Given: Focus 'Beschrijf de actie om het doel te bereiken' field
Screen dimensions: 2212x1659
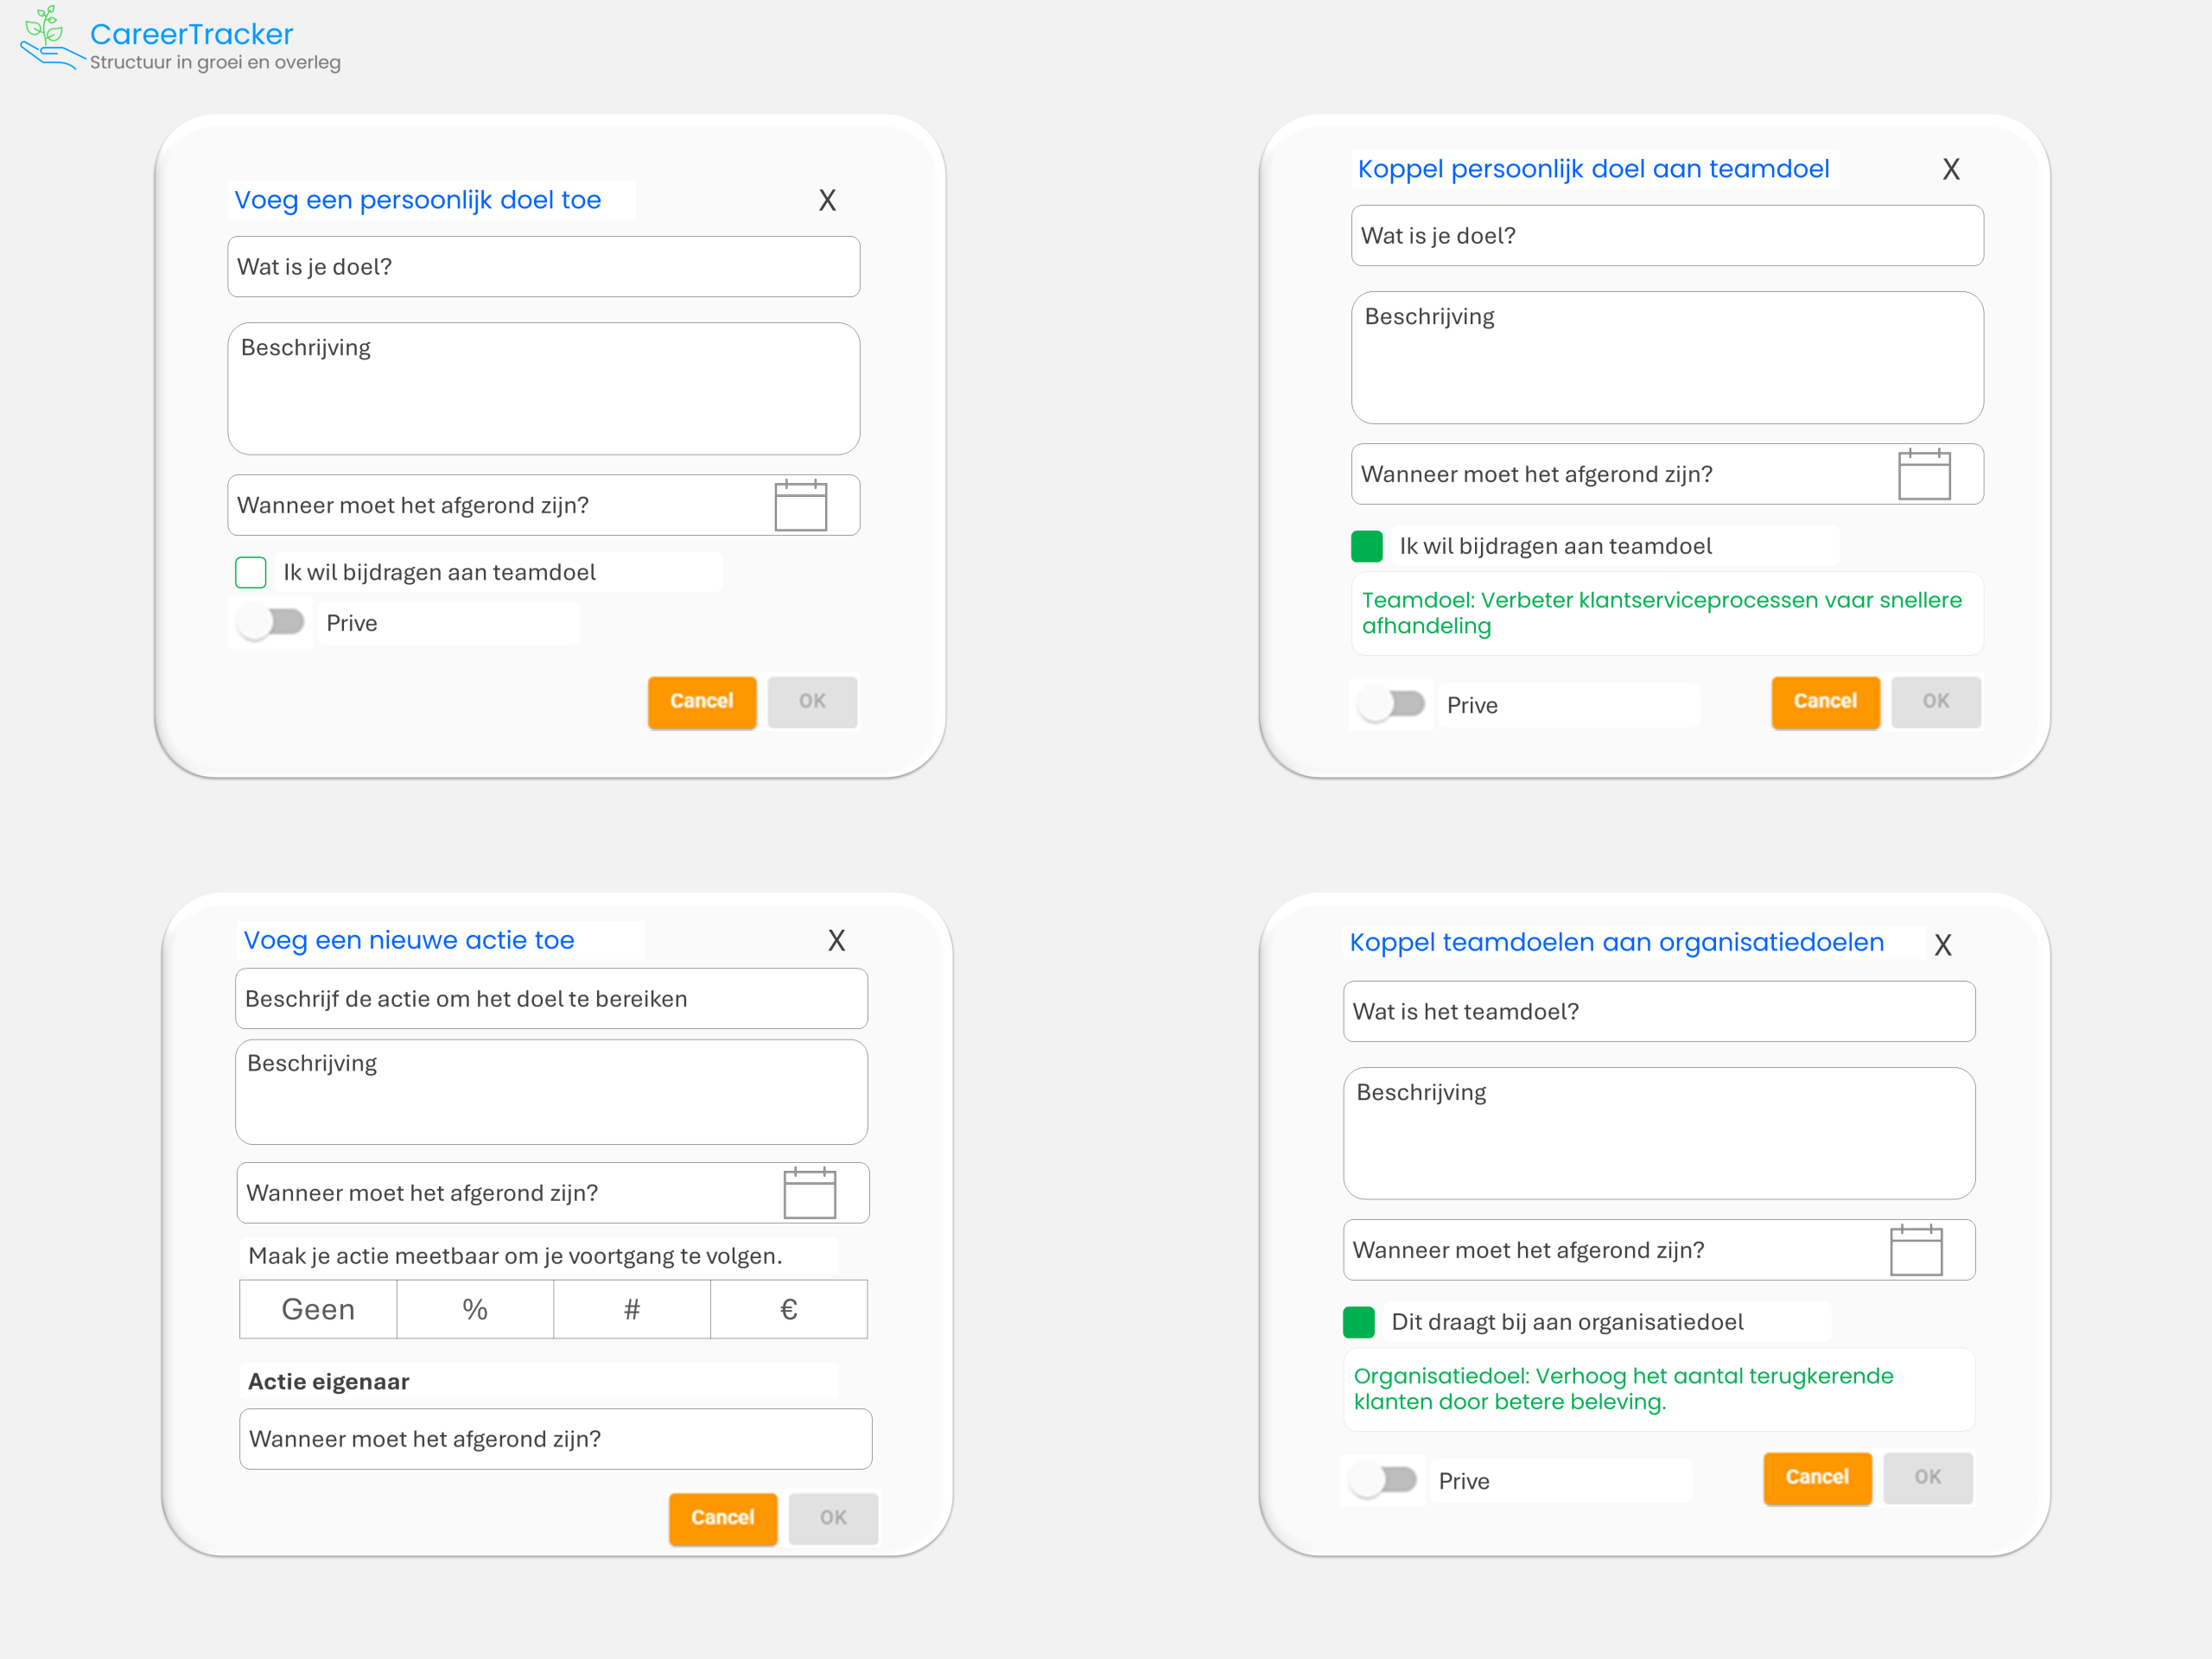Looking at the screenshot, I should [552, 999].
